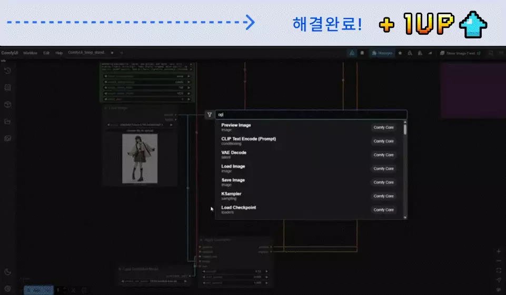The image size is (506, 295).
Task: Click the blue Queue button
Action: click(38, 290)
